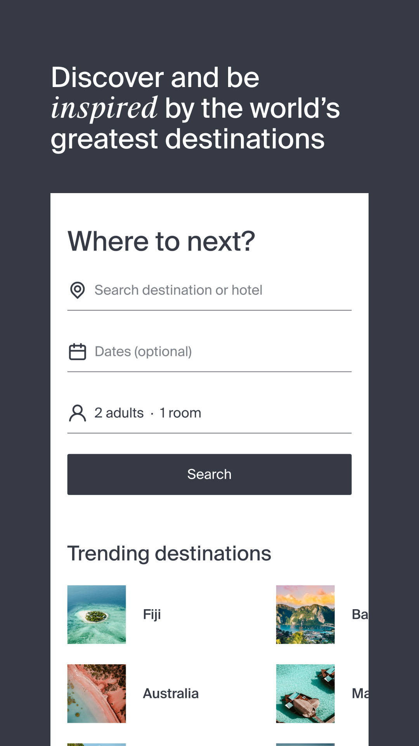
Task: Open the Australia pink beach thumbnail
Action: coord(97,694)
